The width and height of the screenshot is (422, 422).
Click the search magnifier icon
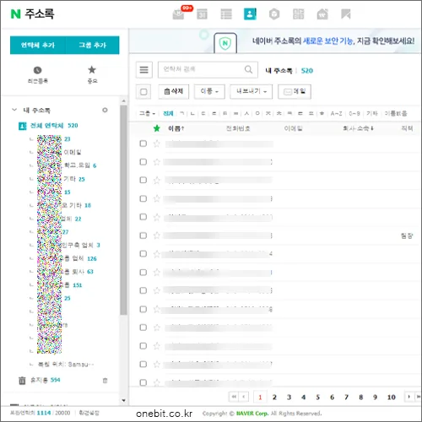[248, 69]
